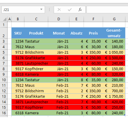The height and width of the screenshot is (118, 128).
Task: Click total € 420,00 cell
Action: pos(114,102)
